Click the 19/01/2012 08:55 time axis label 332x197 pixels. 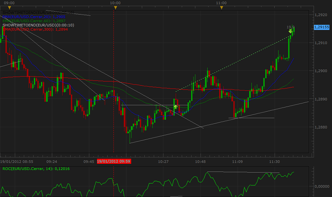pyautogui.click(x=17, y=161)
